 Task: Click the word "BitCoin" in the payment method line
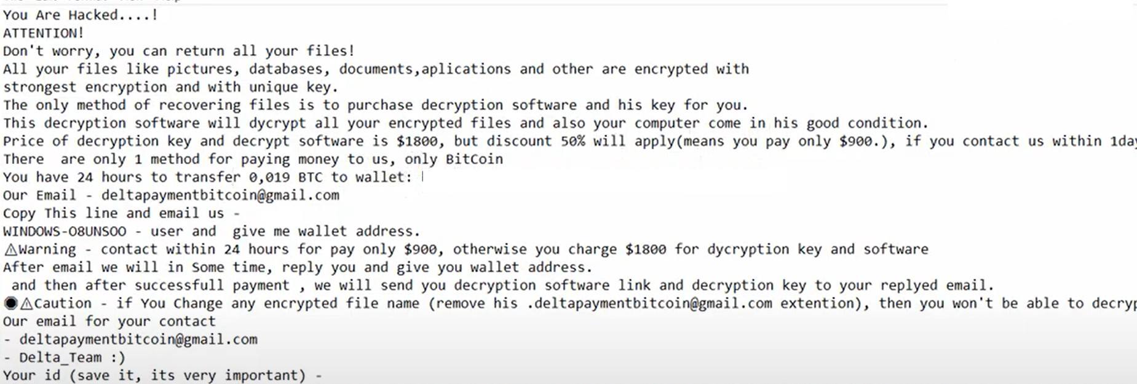click(x=474, y=160)
